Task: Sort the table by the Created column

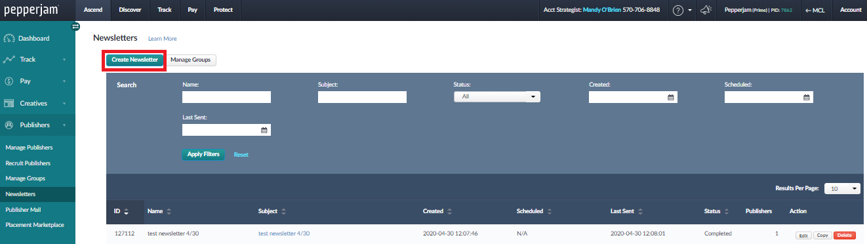Action: click(450, 211)
